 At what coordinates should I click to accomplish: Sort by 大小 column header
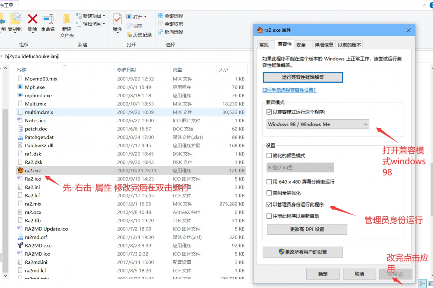point(223,70)
